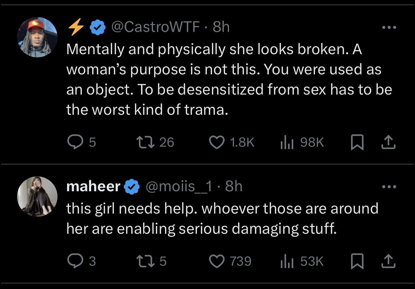Bookmark the @CastroWTF tweet
Viewport: 415px width, 289px height.
coord(357,142)
